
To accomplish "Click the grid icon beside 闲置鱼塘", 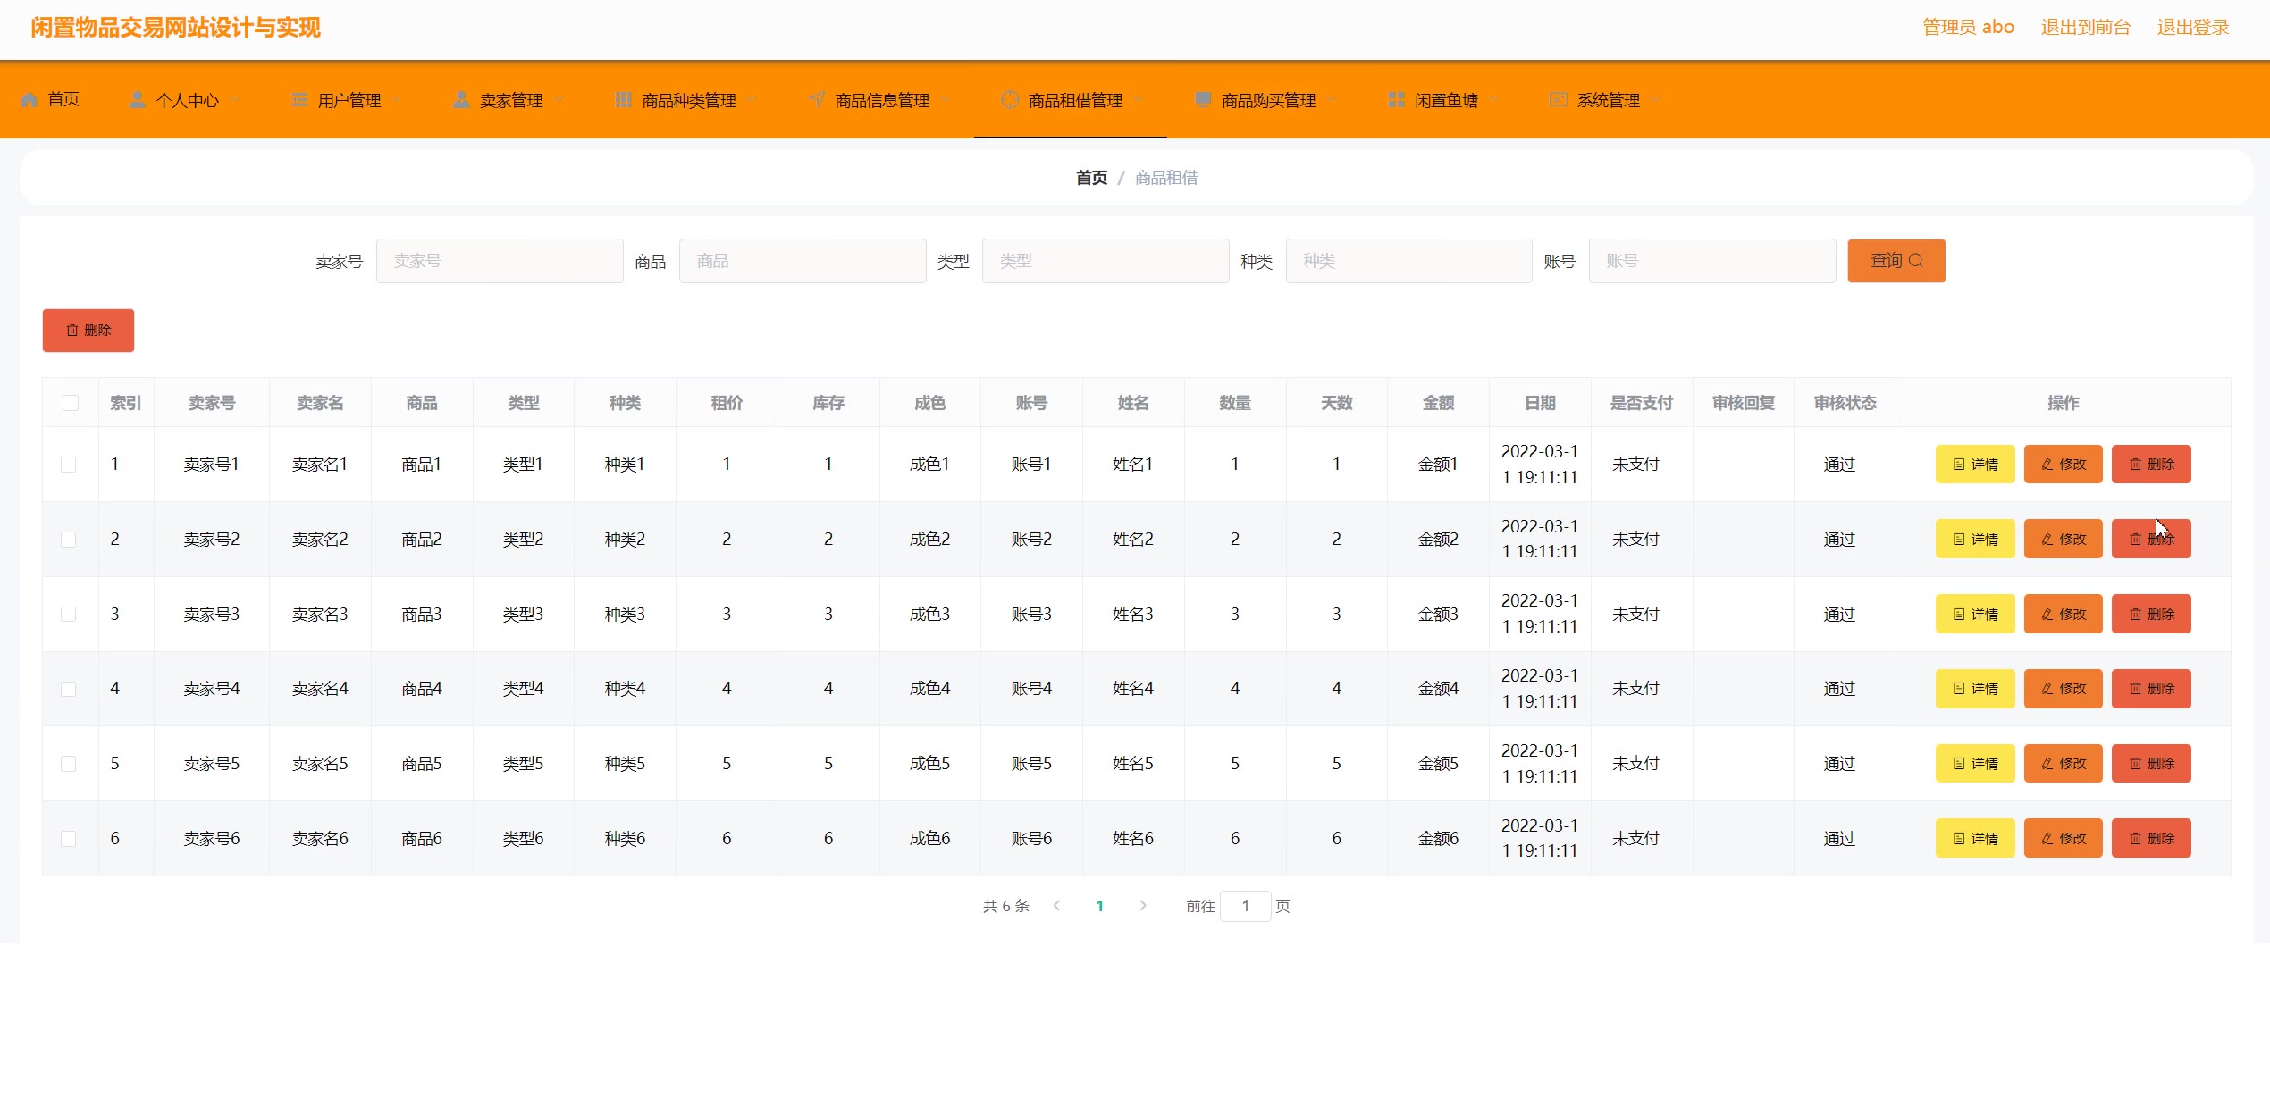I will [1396, 99].
